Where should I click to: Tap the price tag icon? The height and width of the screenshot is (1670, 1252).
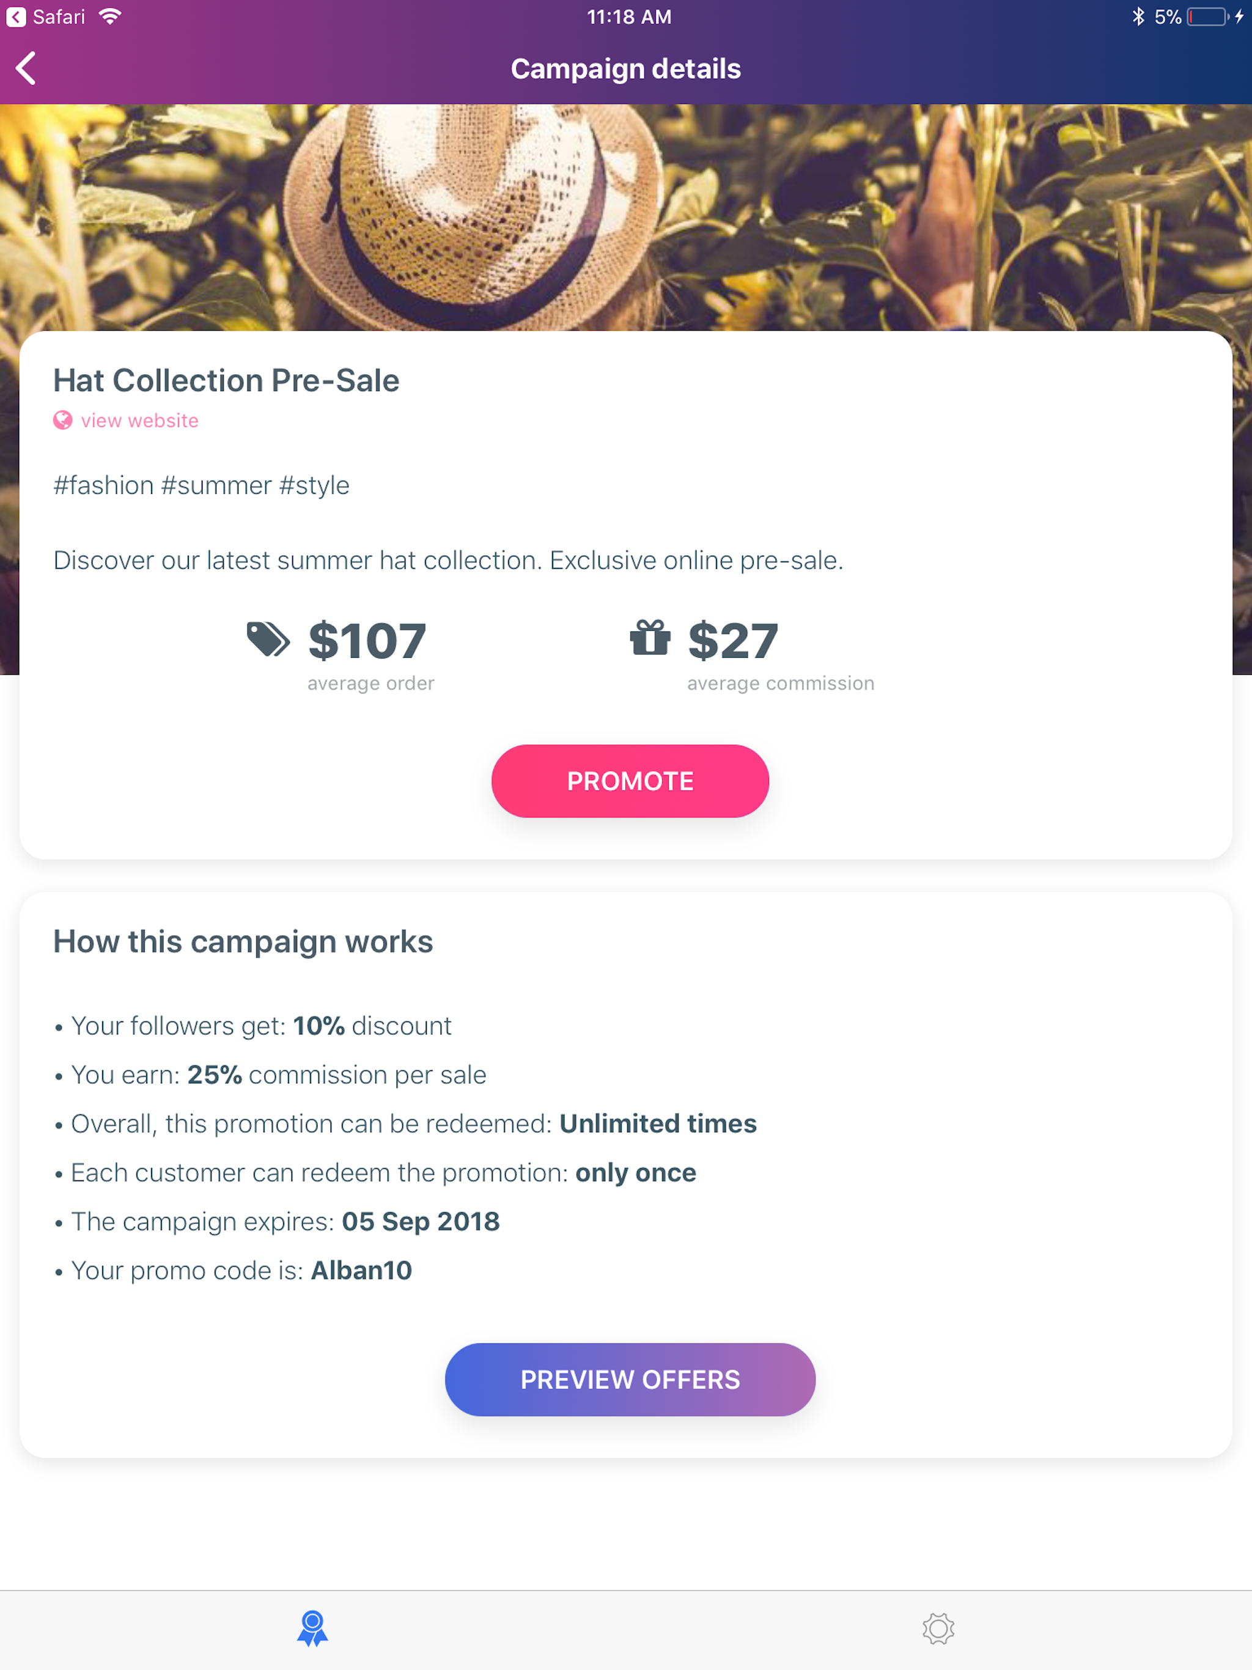coord(268,639)
